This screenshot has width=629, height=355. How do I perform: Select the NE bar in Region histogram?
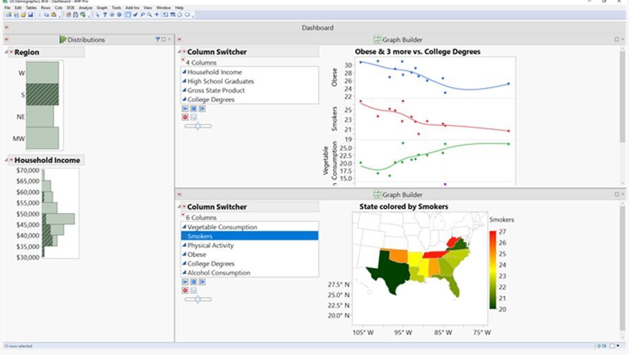tap(40, 117)
